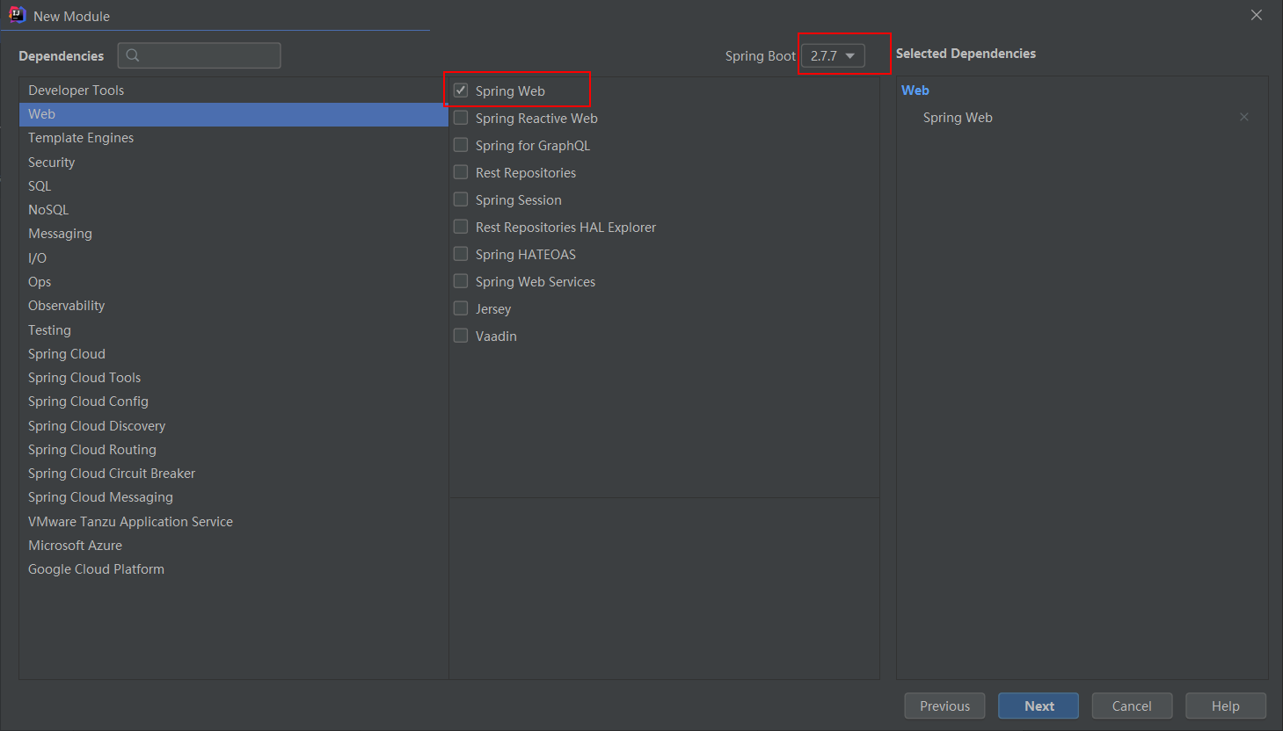Click the Previous button
This screenshot has height=731, width=1283.
point(944,706)
